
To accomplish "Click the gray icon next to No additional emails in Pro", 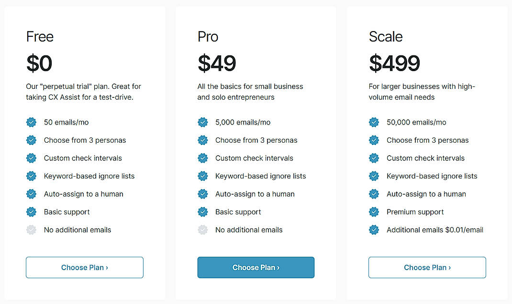I will (x=202, y=230).
